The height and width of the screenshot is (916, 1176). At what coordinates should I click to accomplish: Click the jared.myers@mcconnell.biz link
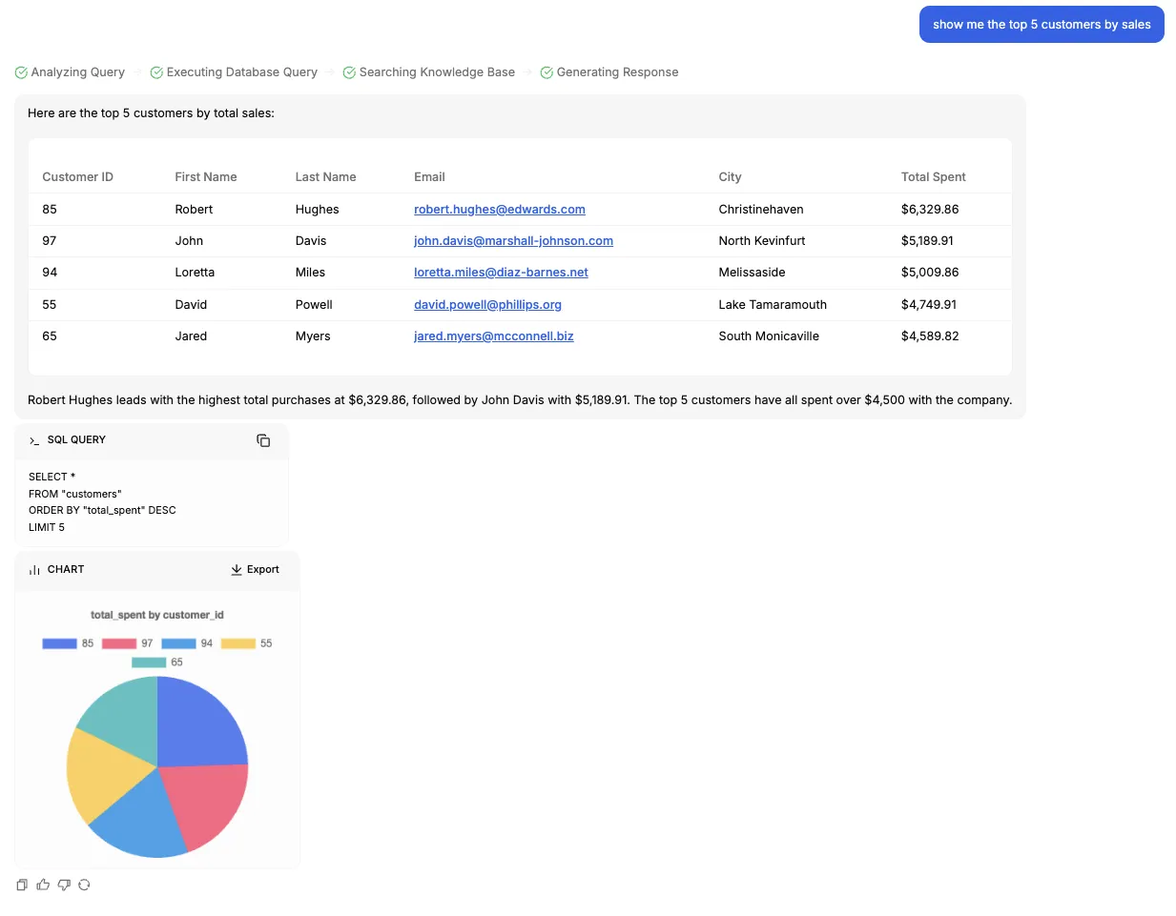493,336
